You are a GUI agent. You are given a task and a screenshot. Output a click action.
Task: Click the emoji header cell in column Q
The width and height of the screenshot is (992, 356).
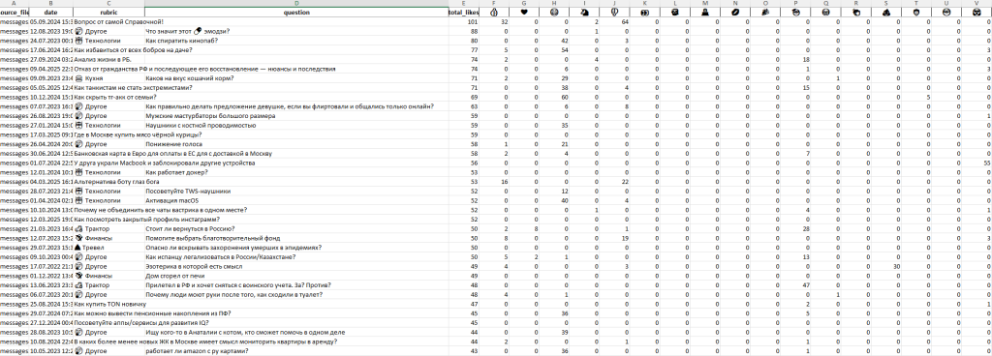click(826, 12)
